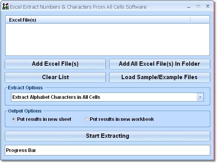Click the blank second column header

coord(200,20)
